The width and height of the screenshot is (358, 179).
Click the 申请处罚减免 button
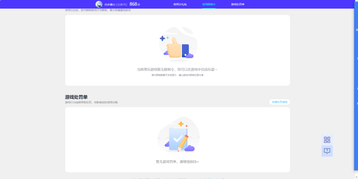(280, 102)
